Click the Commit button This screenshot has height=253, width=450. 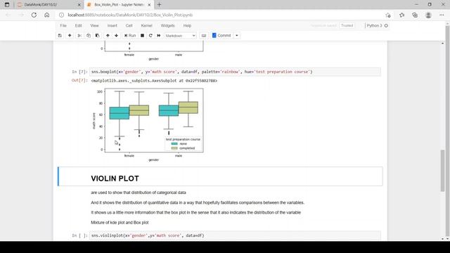pos(221,36)
